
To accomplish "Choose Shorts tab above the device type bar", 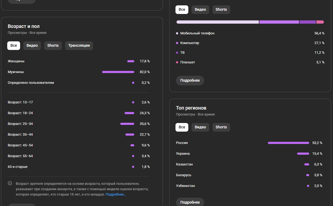I will (x=221, y=9).
